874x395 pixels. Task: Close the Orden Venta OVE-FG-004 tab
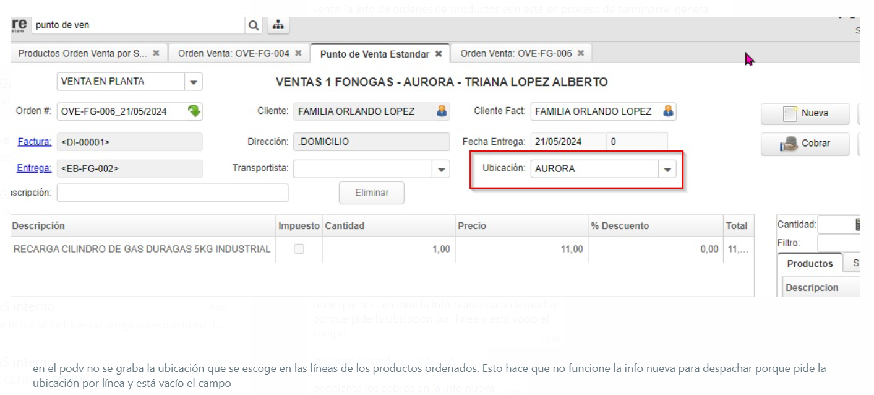click(x=298, y=53)
